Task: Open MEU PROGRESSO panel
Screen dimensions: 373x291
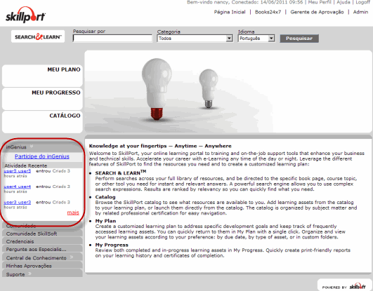Action: click(42, 99)
